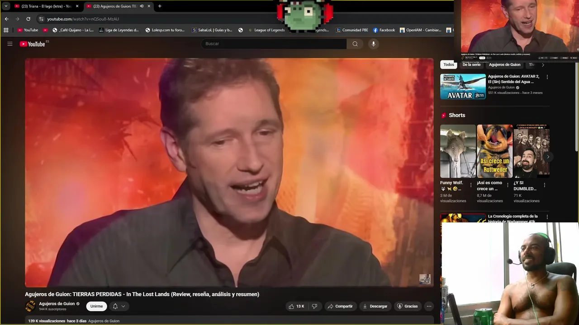Select the Agujeros de Guion filter chip

pos(504,65)
